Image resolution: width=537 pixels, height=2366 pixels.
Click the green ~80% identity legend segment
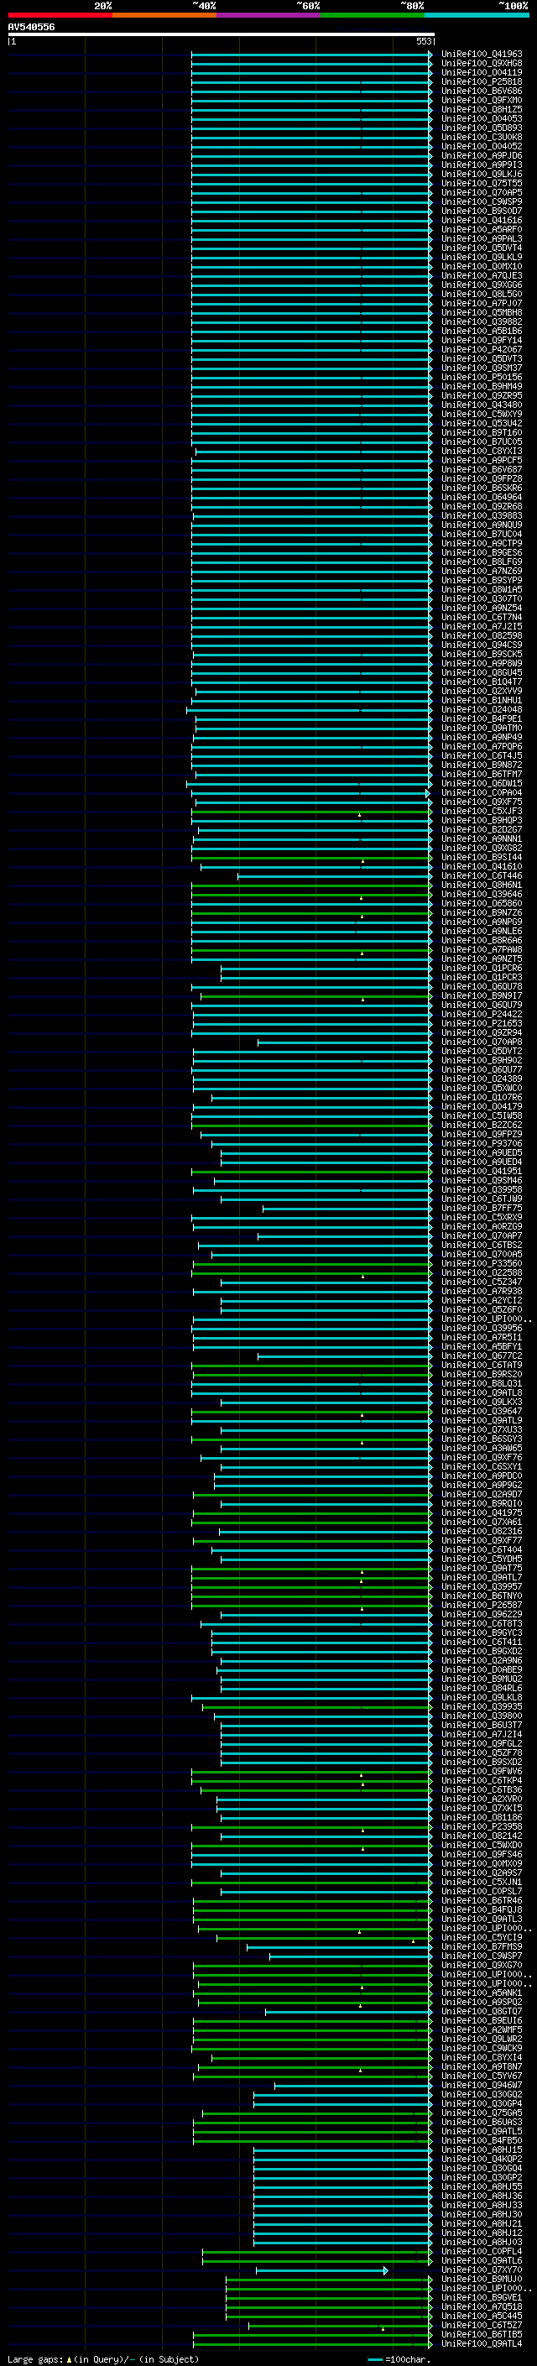373,15
